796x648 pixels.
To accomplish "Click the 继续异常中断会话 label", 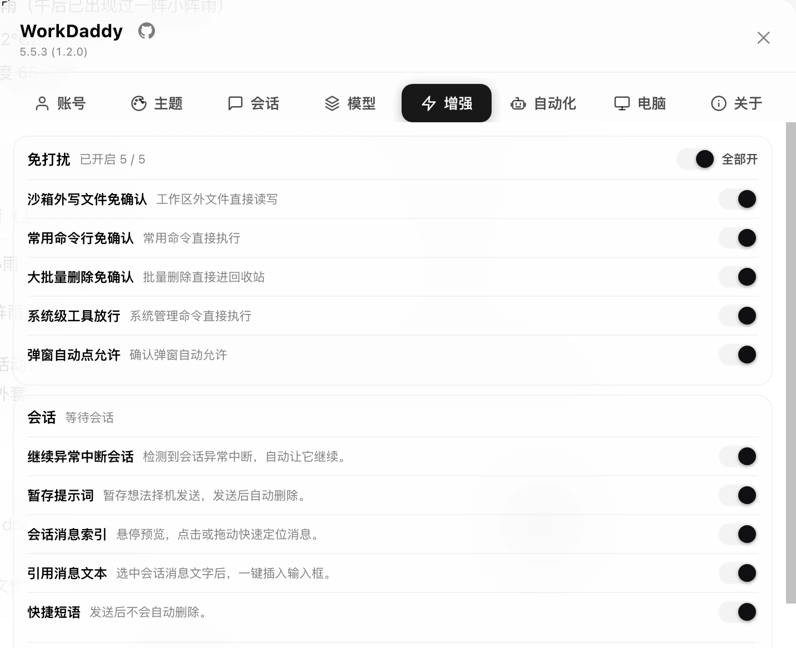I will pos(81,456).
